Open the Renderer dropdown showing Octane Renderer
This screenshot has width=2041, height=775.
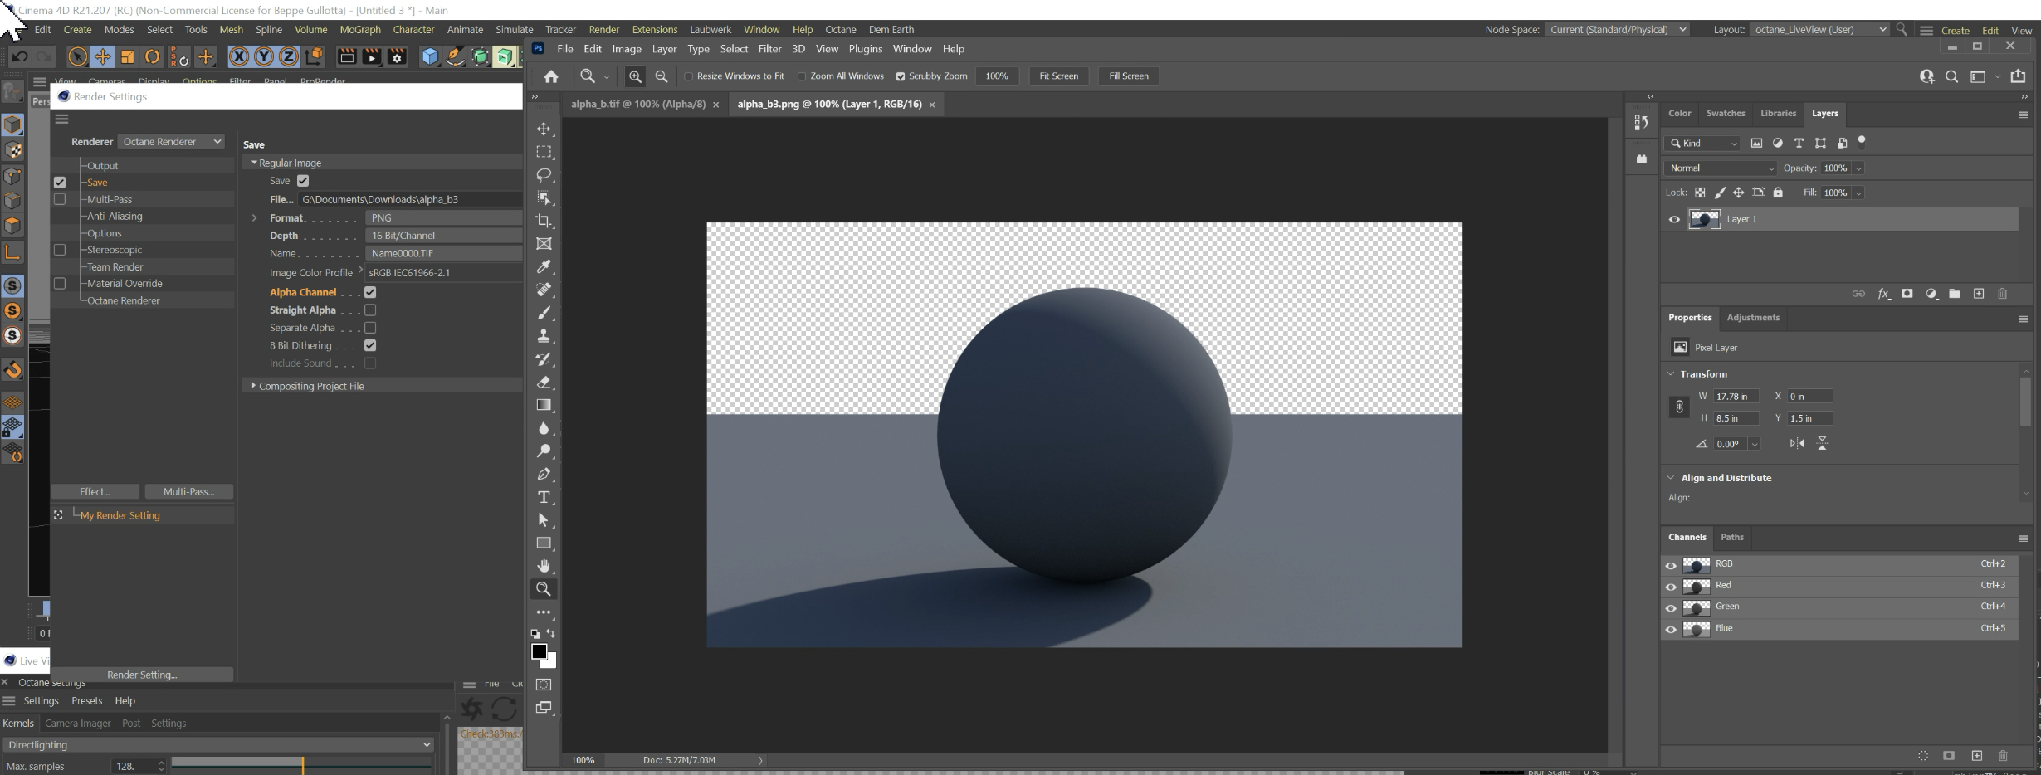click(172, 142)
